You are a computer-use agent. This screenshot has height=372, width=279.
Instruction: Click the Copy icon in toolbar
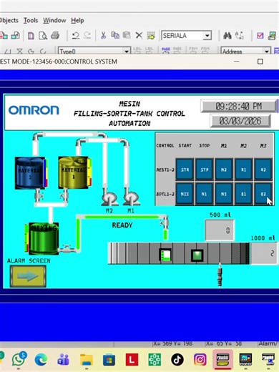click(x=115, y=35)
